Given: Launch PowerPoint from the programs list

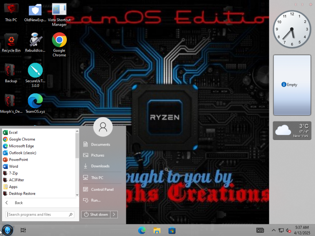Looking at the screenshot, I should (x=39, y=160).
